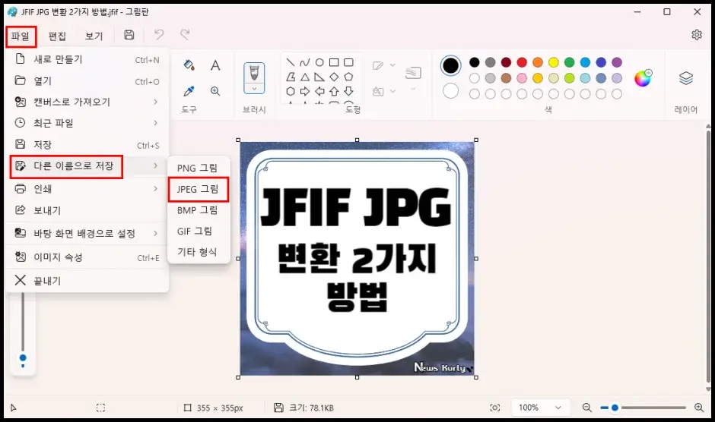Screen dimensions: 715x422
Task: Select the Pentagon shape
Action: pyautogui.click(x=348, y=77)
